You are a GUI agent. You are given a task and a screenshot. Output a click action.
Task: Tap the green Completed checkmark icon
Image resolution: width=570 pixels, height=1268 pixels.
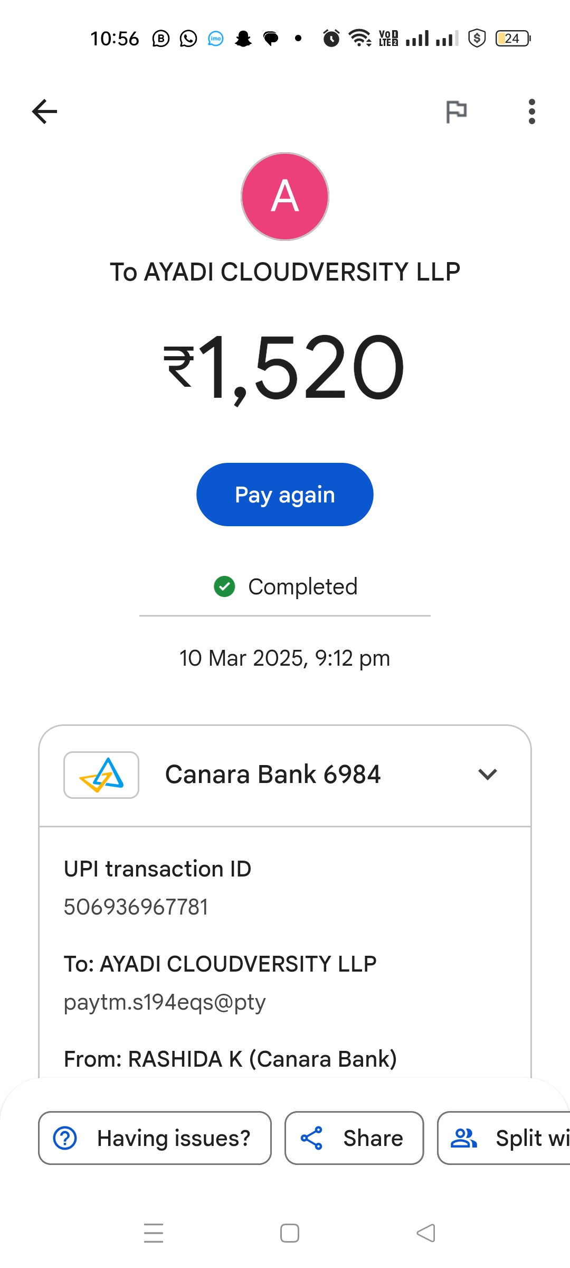[224, 586]
